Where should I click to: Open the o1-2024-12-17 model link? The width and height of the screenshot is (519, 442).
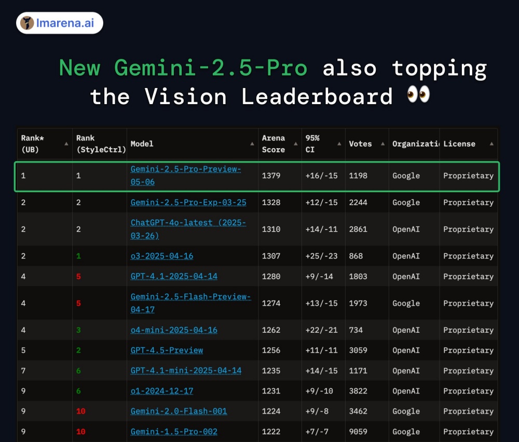pyautogui.click(x=162, y=391)
